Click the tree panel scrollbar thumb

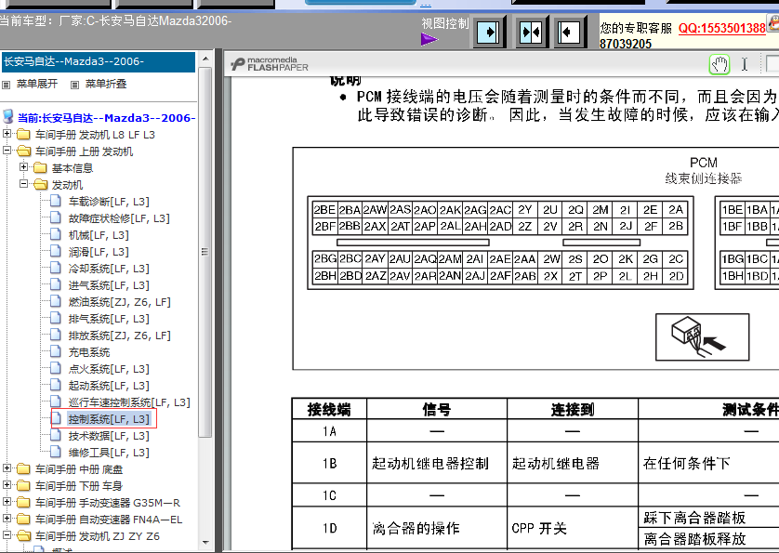pyautogui.click(x=205, y=252)
